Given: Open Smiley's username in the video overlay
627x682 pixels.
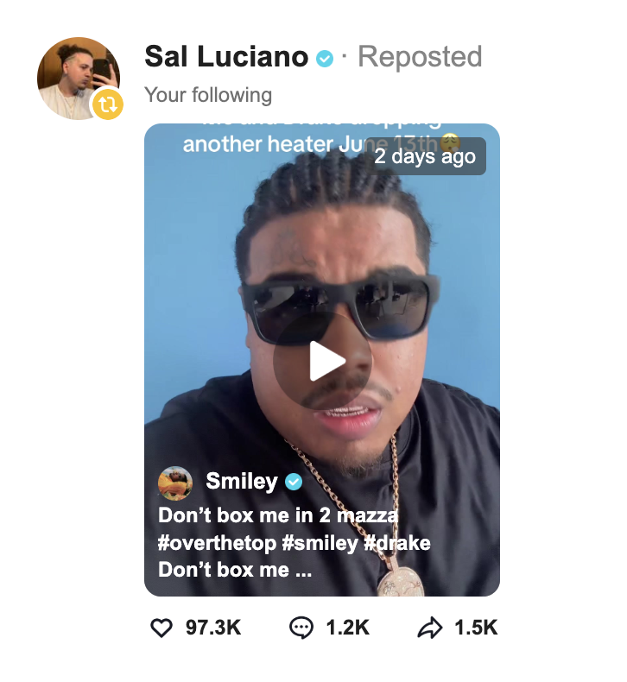Looking at the screenshot, I should pyautogui.click(x=242, y=481).
